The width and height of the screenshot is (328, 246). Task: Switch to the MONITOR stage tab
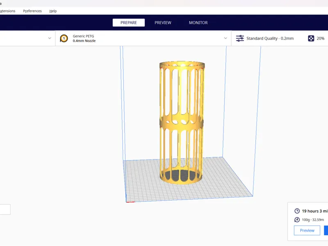pyautogui.click(x=198, y=23)
